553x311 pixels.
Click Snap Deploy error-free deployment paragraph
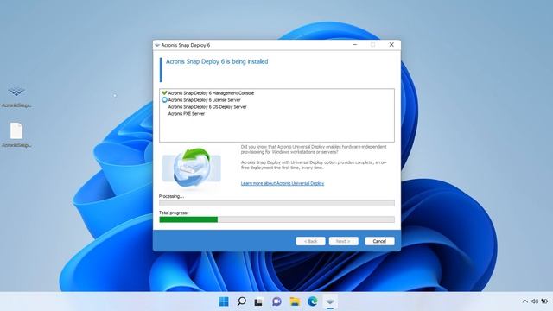click(314, 165)
